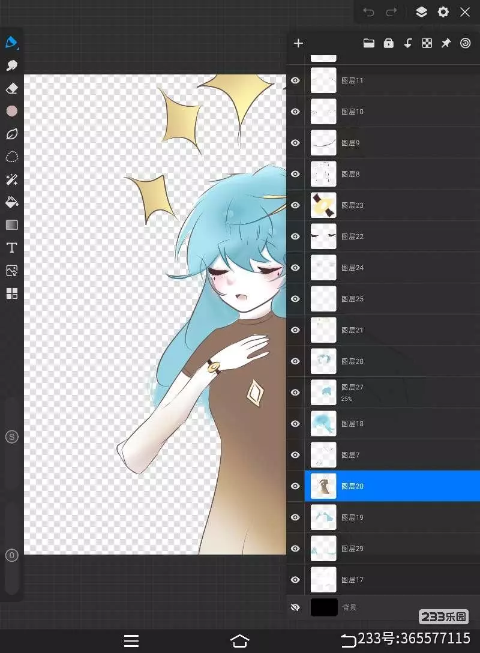This screenshot has height=653, width=480.
Task: Create a layer folder
Action: (x=368, y=43)
